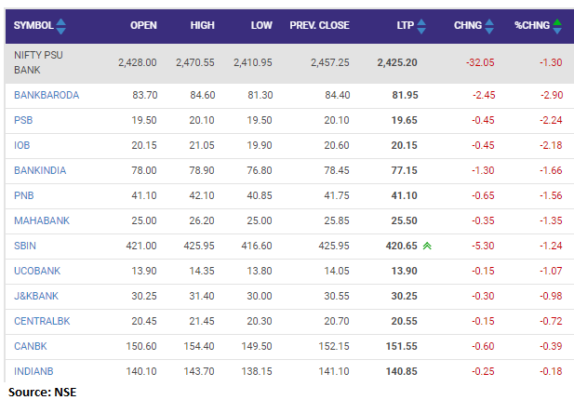Screen dimensions: 574x400
Task: Open IOB stock details
Action: click(x=23, y=145)
